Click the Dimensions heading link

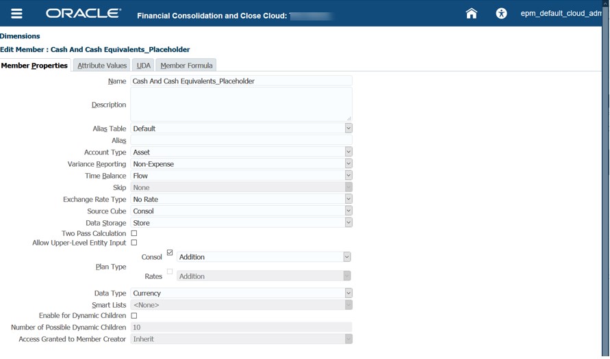point(20,36)
